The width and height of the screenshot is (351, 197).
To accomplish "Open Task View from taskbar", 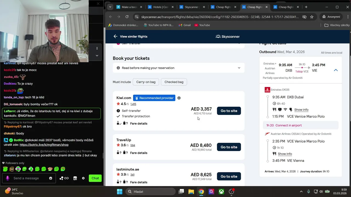I will [181, 192].
